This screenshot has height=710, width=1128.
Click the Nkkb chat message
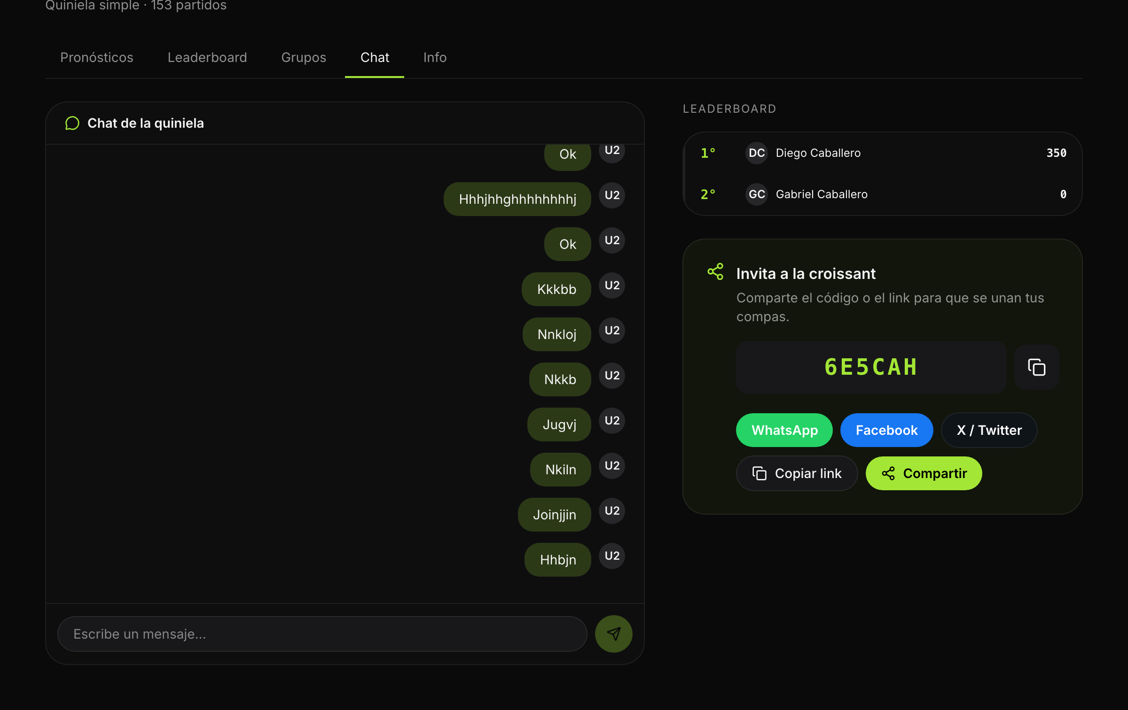pos(560,379)
